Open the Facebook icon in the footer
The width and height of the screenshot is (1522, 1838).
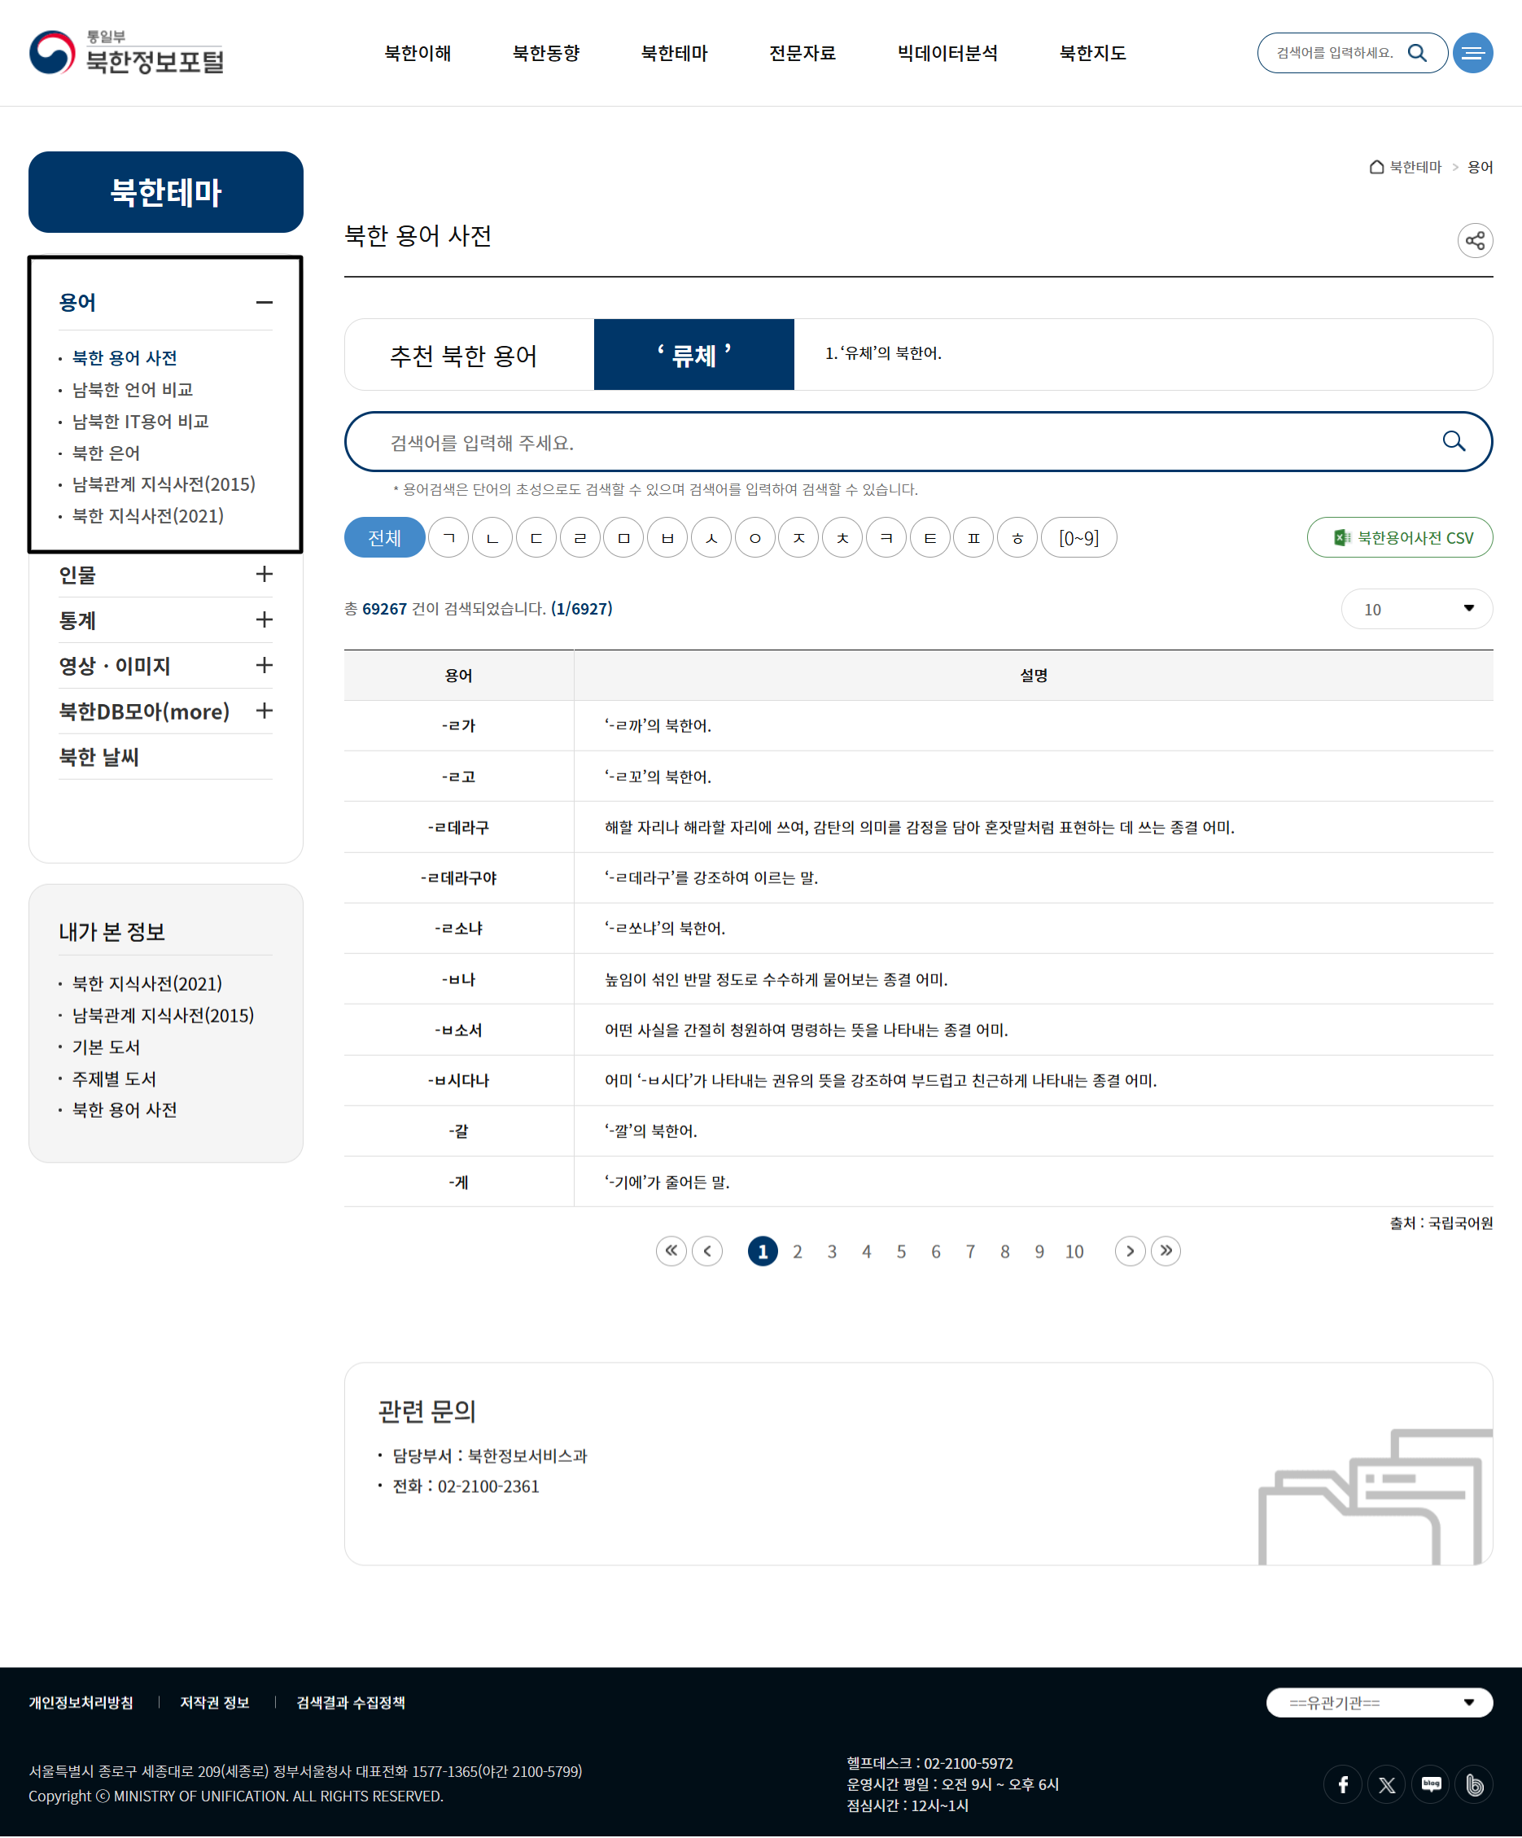click(x=1343, y=1784)
